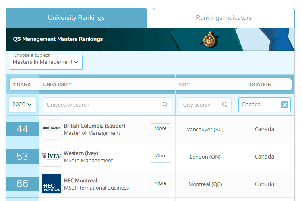Click Canada in the HEC Montreal row

(x=264, y=184)
